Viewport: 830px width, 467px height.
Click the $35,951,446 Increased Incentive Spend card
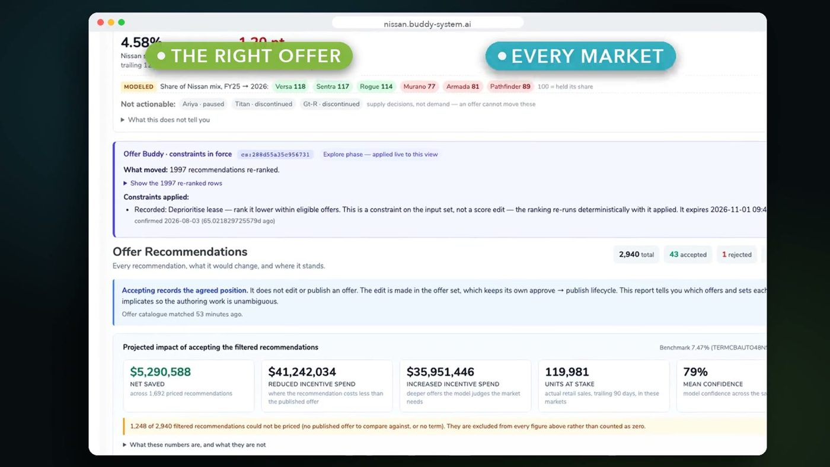tap(465, 386)
